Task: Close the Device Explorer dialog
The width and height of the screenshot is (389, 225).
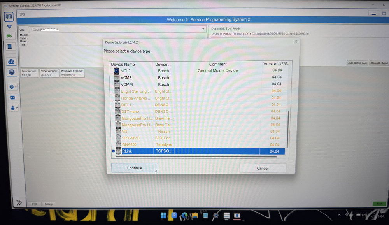Action: tap(296, 42)
